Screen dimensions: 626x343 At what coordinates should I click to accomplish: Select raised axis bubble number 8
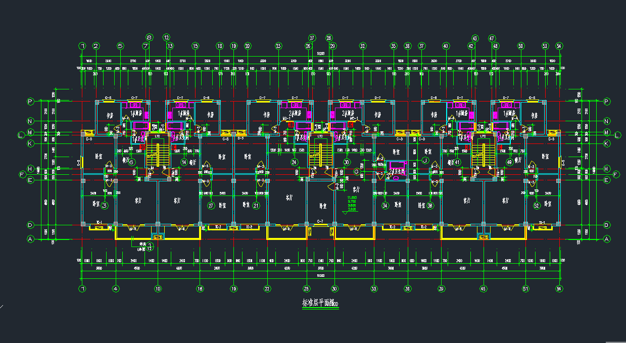[x=149, y=37]
